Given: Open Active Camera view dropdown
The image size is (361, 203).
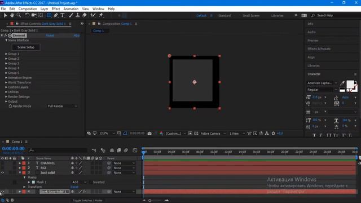Looking at the screenshot, I should (213, 134).
